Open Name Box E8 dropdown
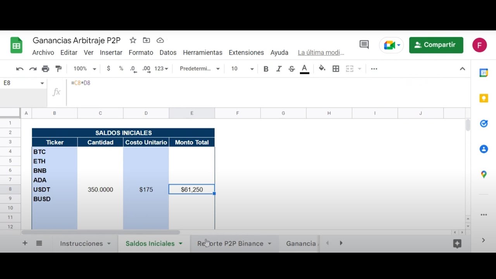Image resolution: width=496 pixels, height=279 pixels. tap(42, 83)
